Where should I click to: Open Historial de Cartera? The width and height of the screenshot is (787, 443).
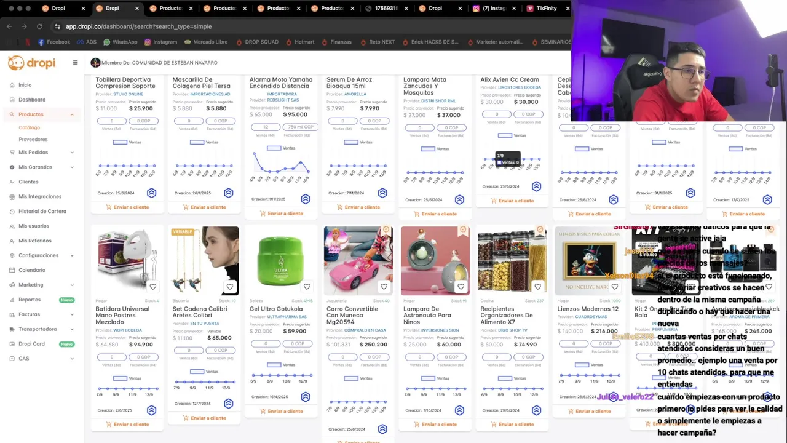pyautogui.click(x=42, y=211)
